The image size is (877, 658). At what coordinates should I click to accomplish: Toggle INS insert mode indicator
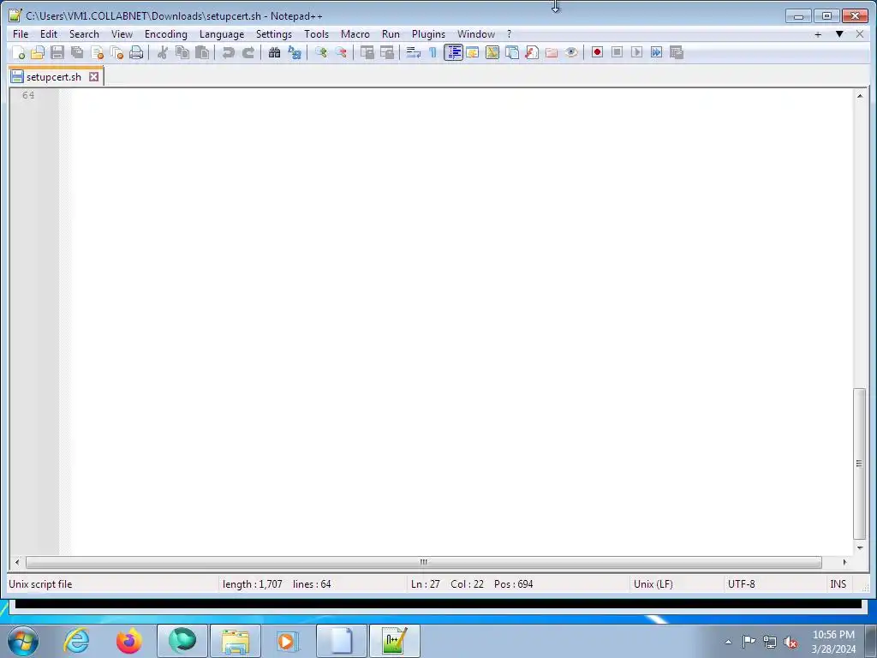[838, 584]
